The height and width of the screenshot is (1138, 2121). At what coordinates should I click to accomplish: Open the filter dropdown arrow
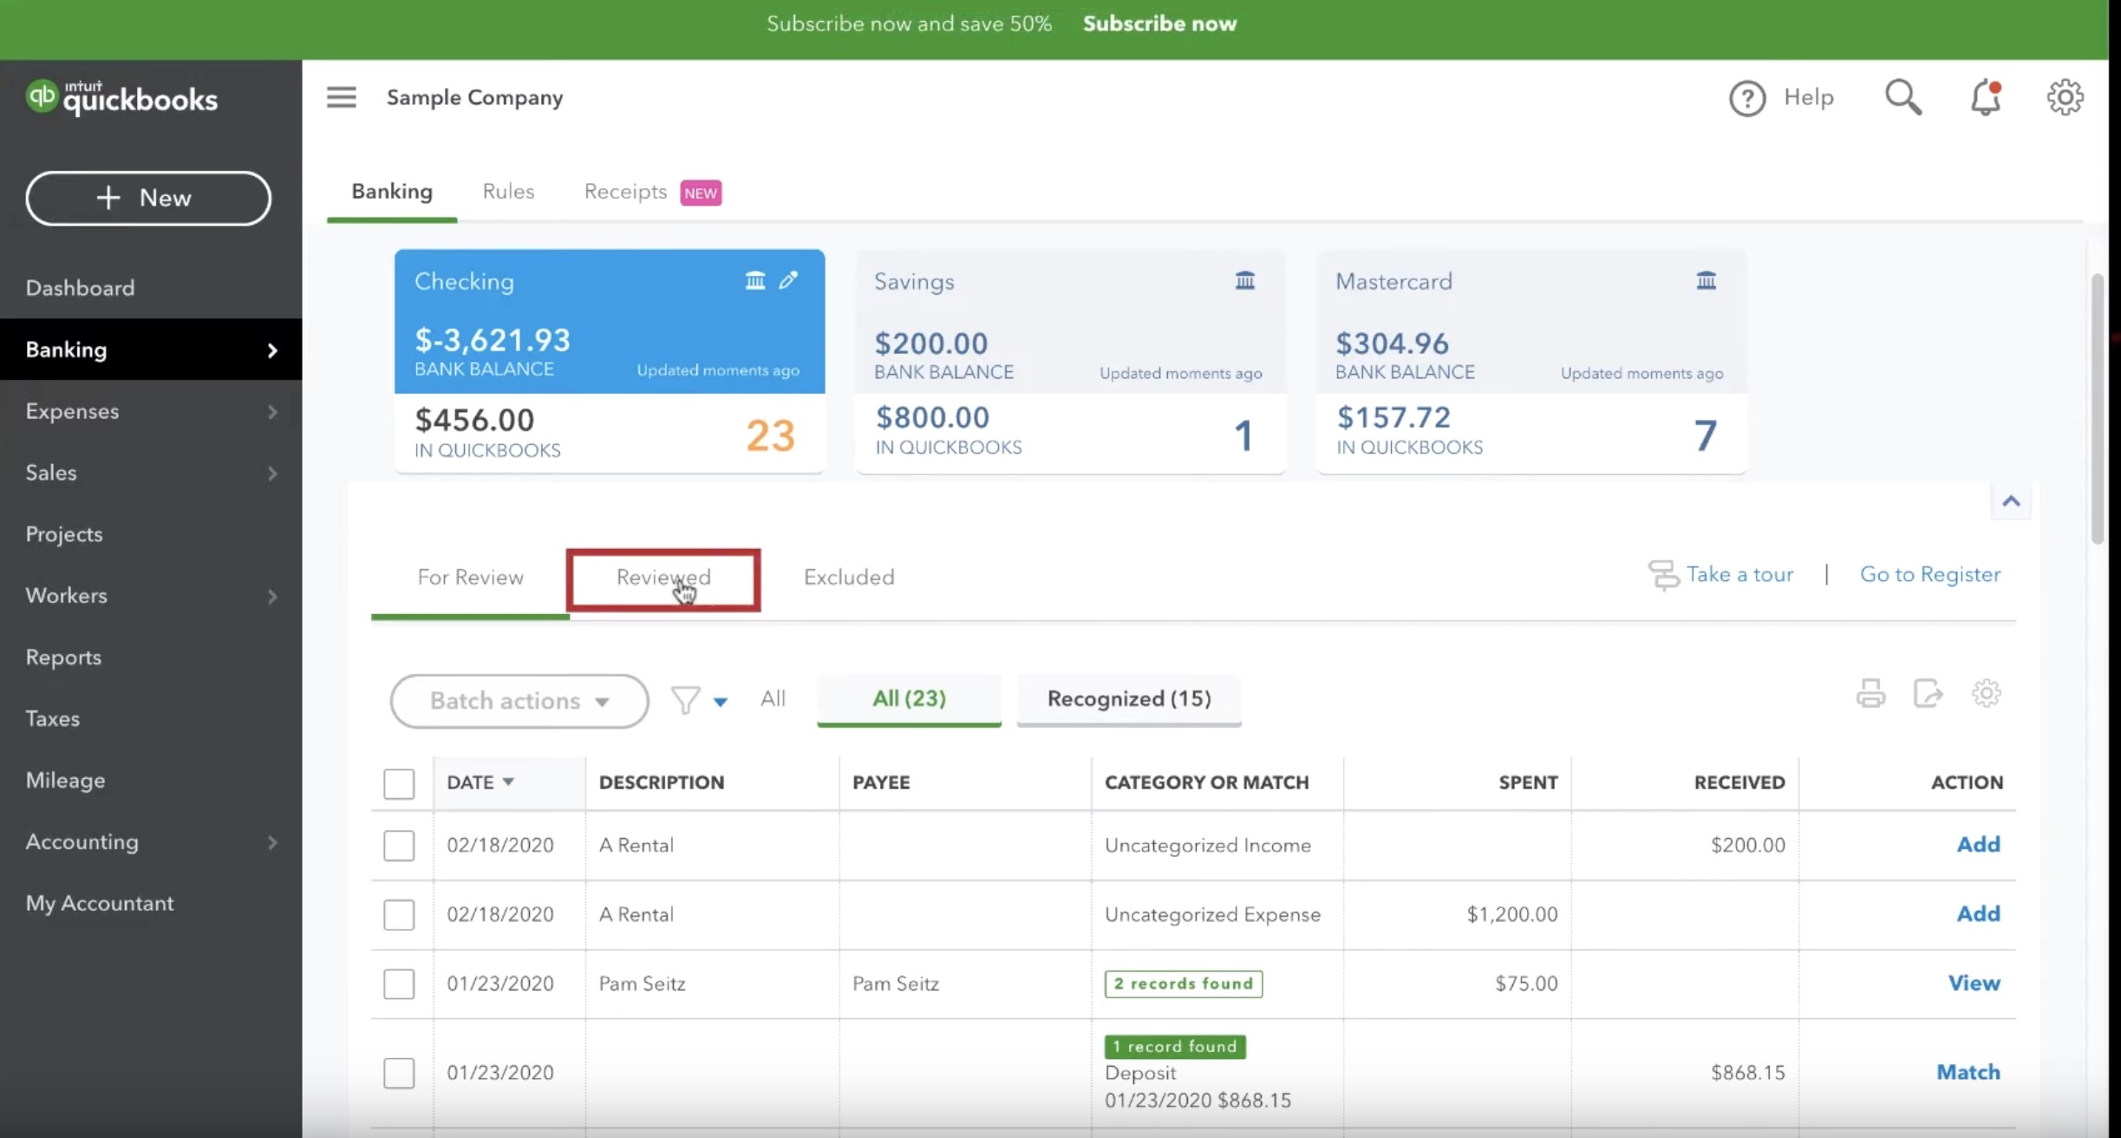pyautogui.click(x=720, y=702)
